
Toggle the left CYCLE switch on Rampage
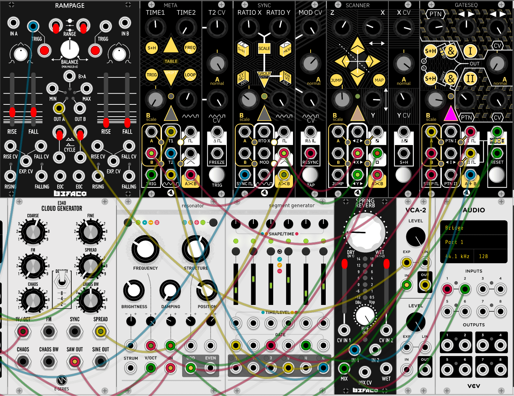59,133
